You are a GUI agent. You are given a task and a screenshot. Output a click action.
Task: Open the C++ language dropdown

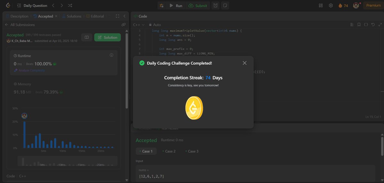pos(139,25)
